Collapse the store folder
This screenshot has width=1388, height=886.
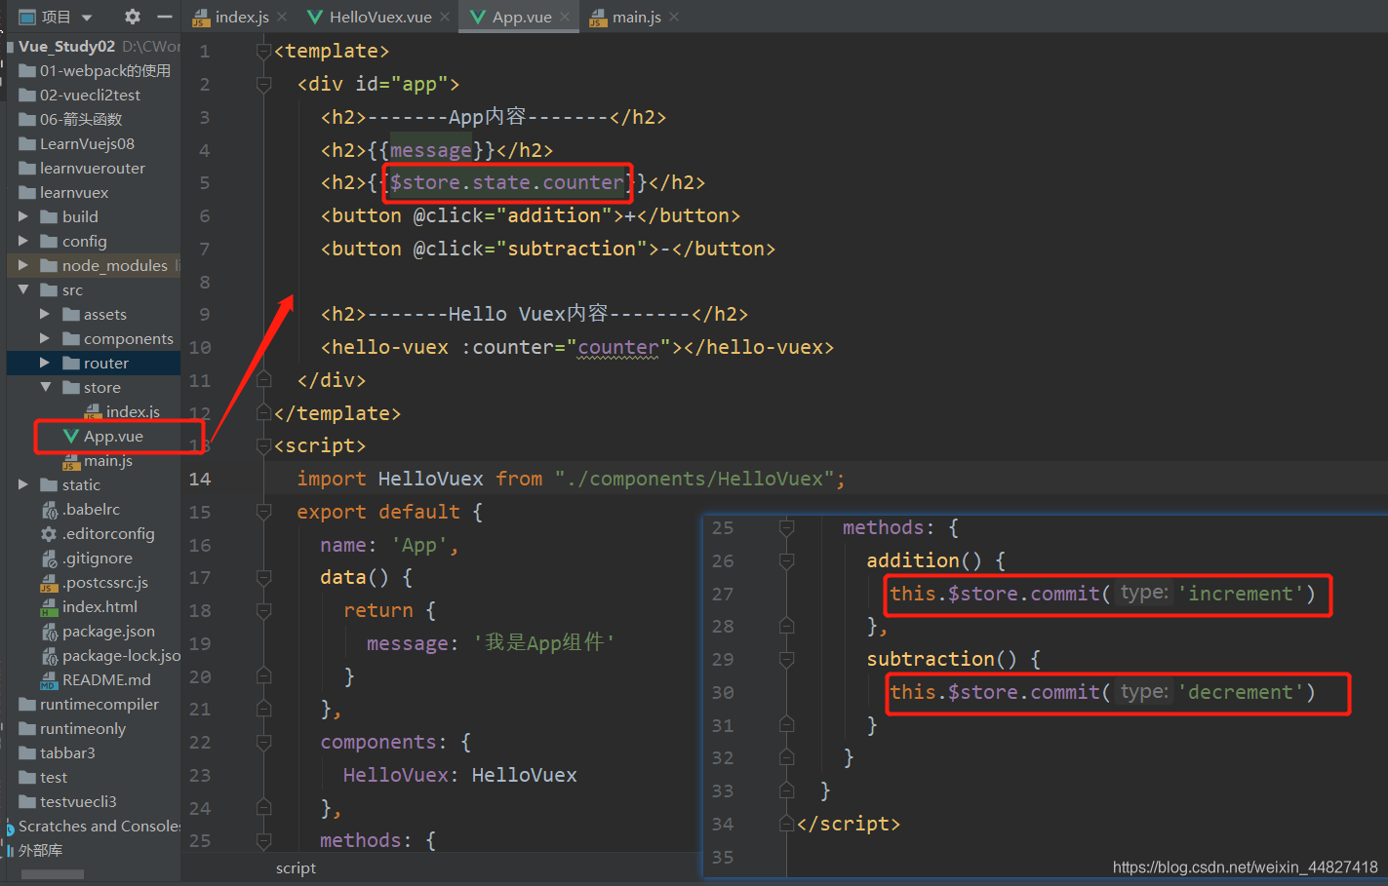(45, 387)
